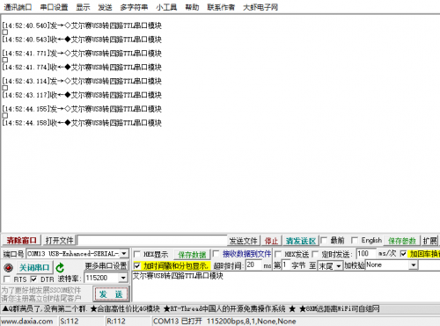
Task: Toggle the RTS checkbox
Action: click(7, 279)
